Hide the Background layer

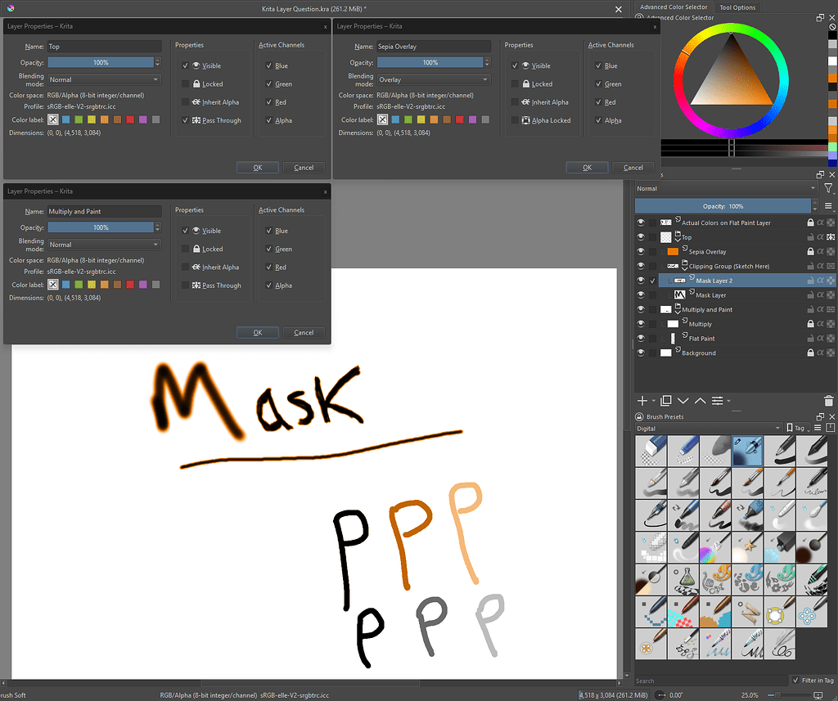click(x=641, y=353)
